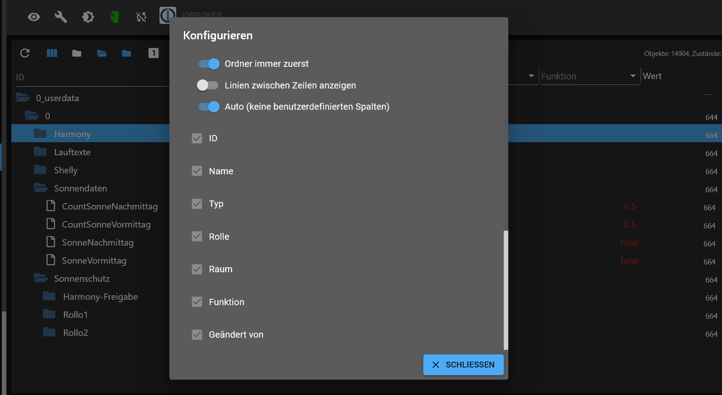Select 'CountSonneNachmittag' state in tree
Viewport: 722px width, 395px height.
[110, 206]
